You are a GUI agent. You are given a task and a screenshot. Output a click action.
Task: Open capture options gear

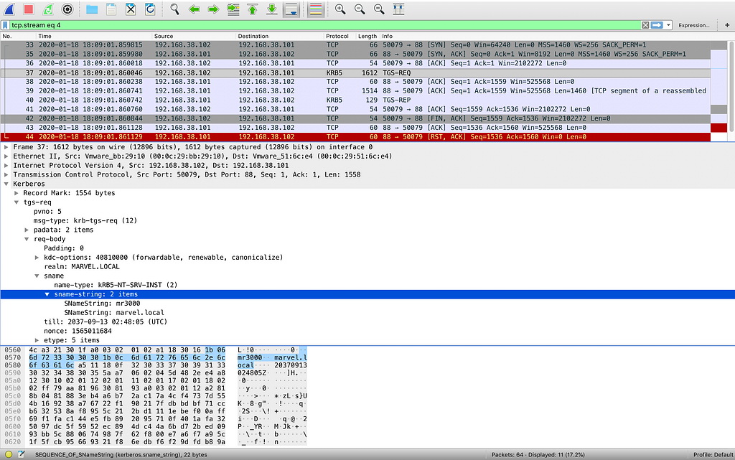(67, 9)
